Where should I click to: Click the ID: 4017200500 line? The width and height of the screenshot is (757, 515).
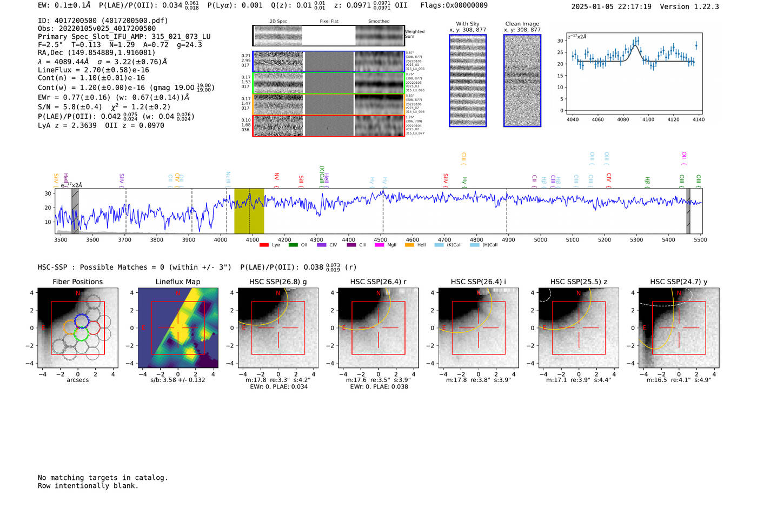click(x=103, y=21)
